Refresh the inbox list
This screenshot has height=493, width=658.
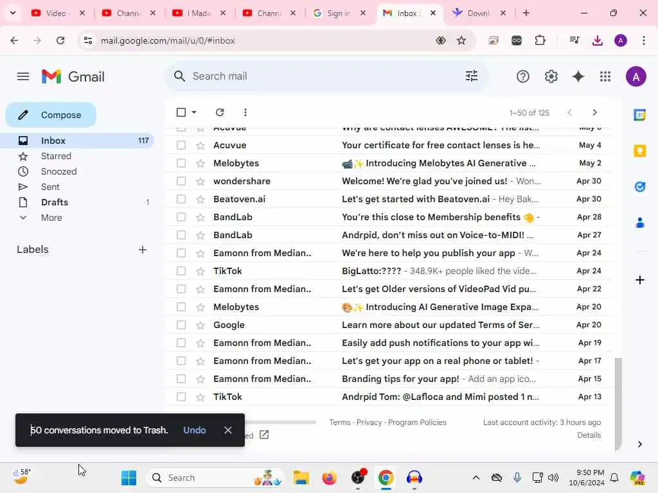[220, 112]
